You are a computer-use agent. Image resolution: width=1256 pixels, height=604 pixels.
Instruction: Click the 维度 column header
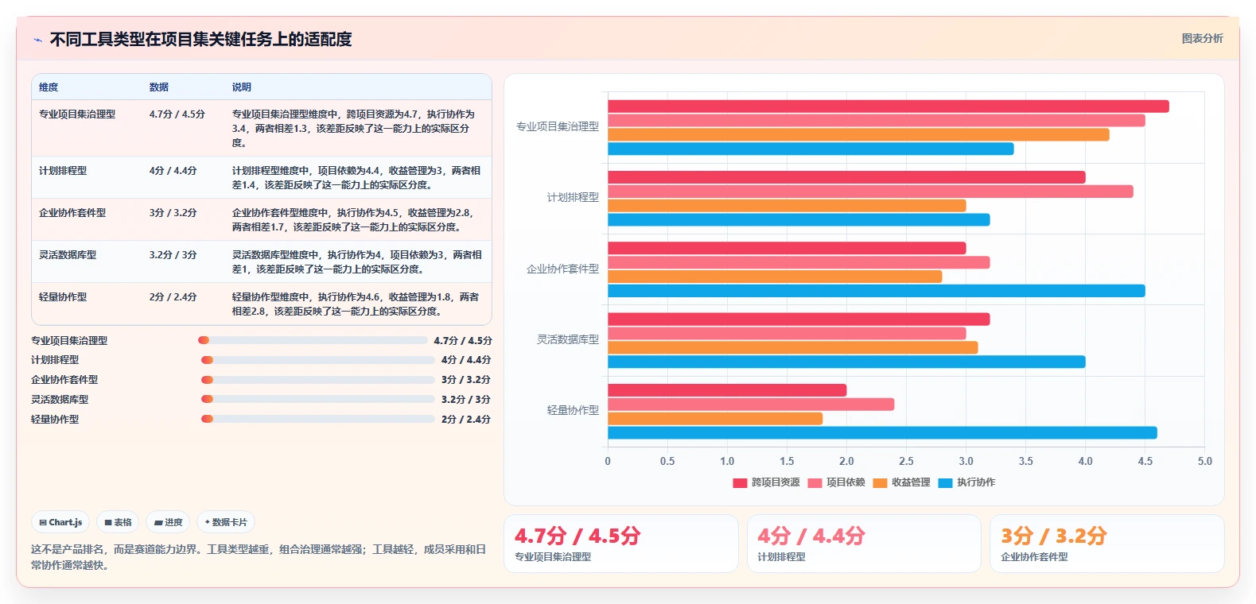[x=49, y=87]
